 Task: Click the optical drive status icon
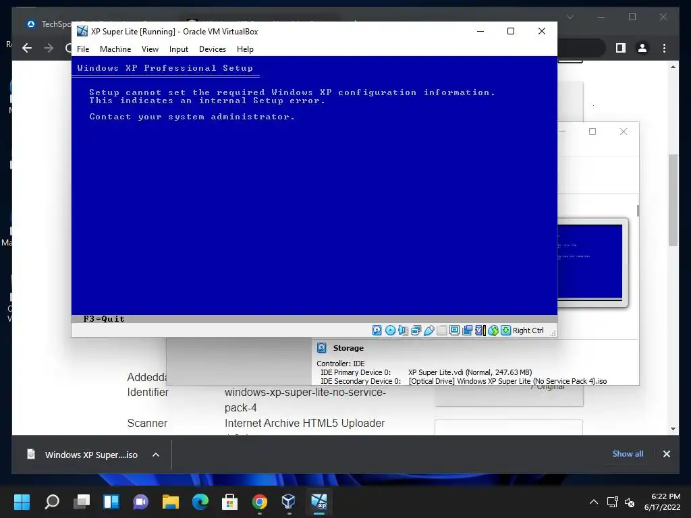(x=390, y=330)
